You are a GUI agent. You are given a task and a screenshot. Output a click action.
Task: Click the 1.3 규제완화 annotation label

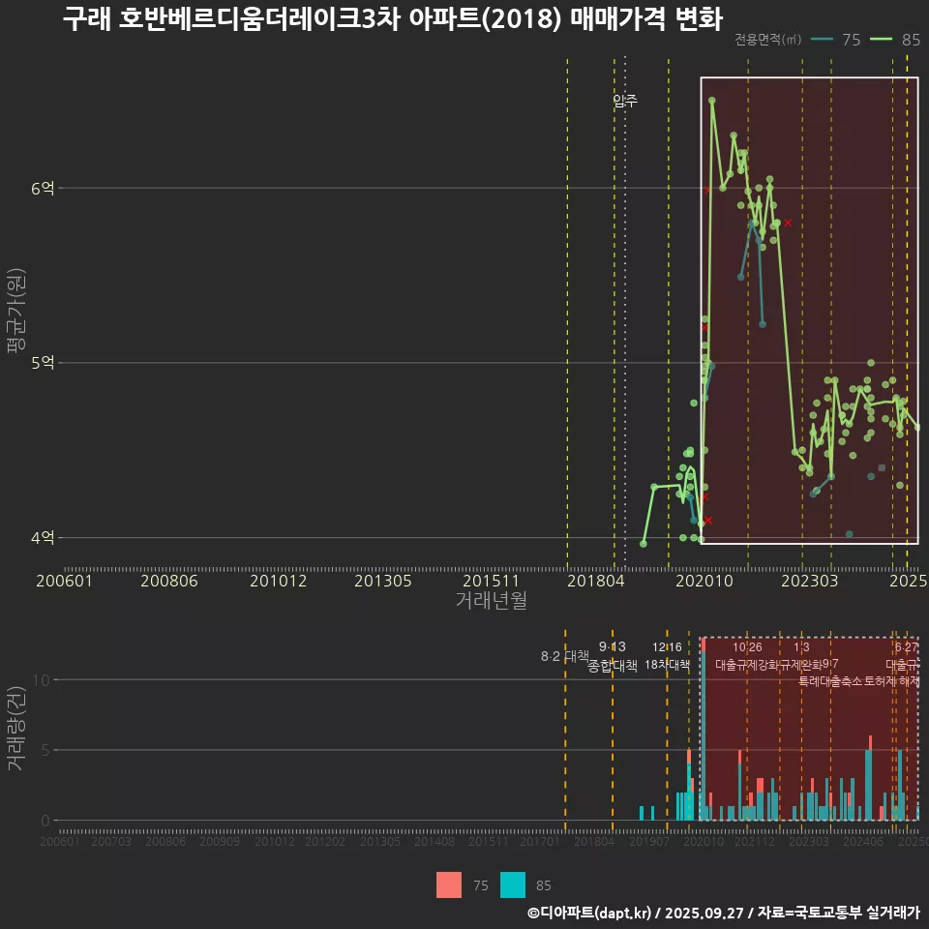click(x=801, y=656)
